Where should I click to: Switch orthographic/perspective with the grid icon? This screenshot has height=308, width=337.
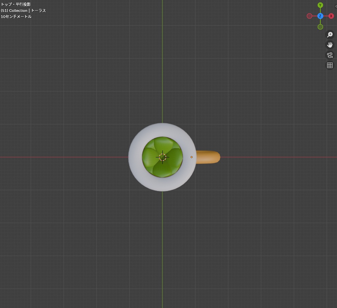tap(330, 65)
